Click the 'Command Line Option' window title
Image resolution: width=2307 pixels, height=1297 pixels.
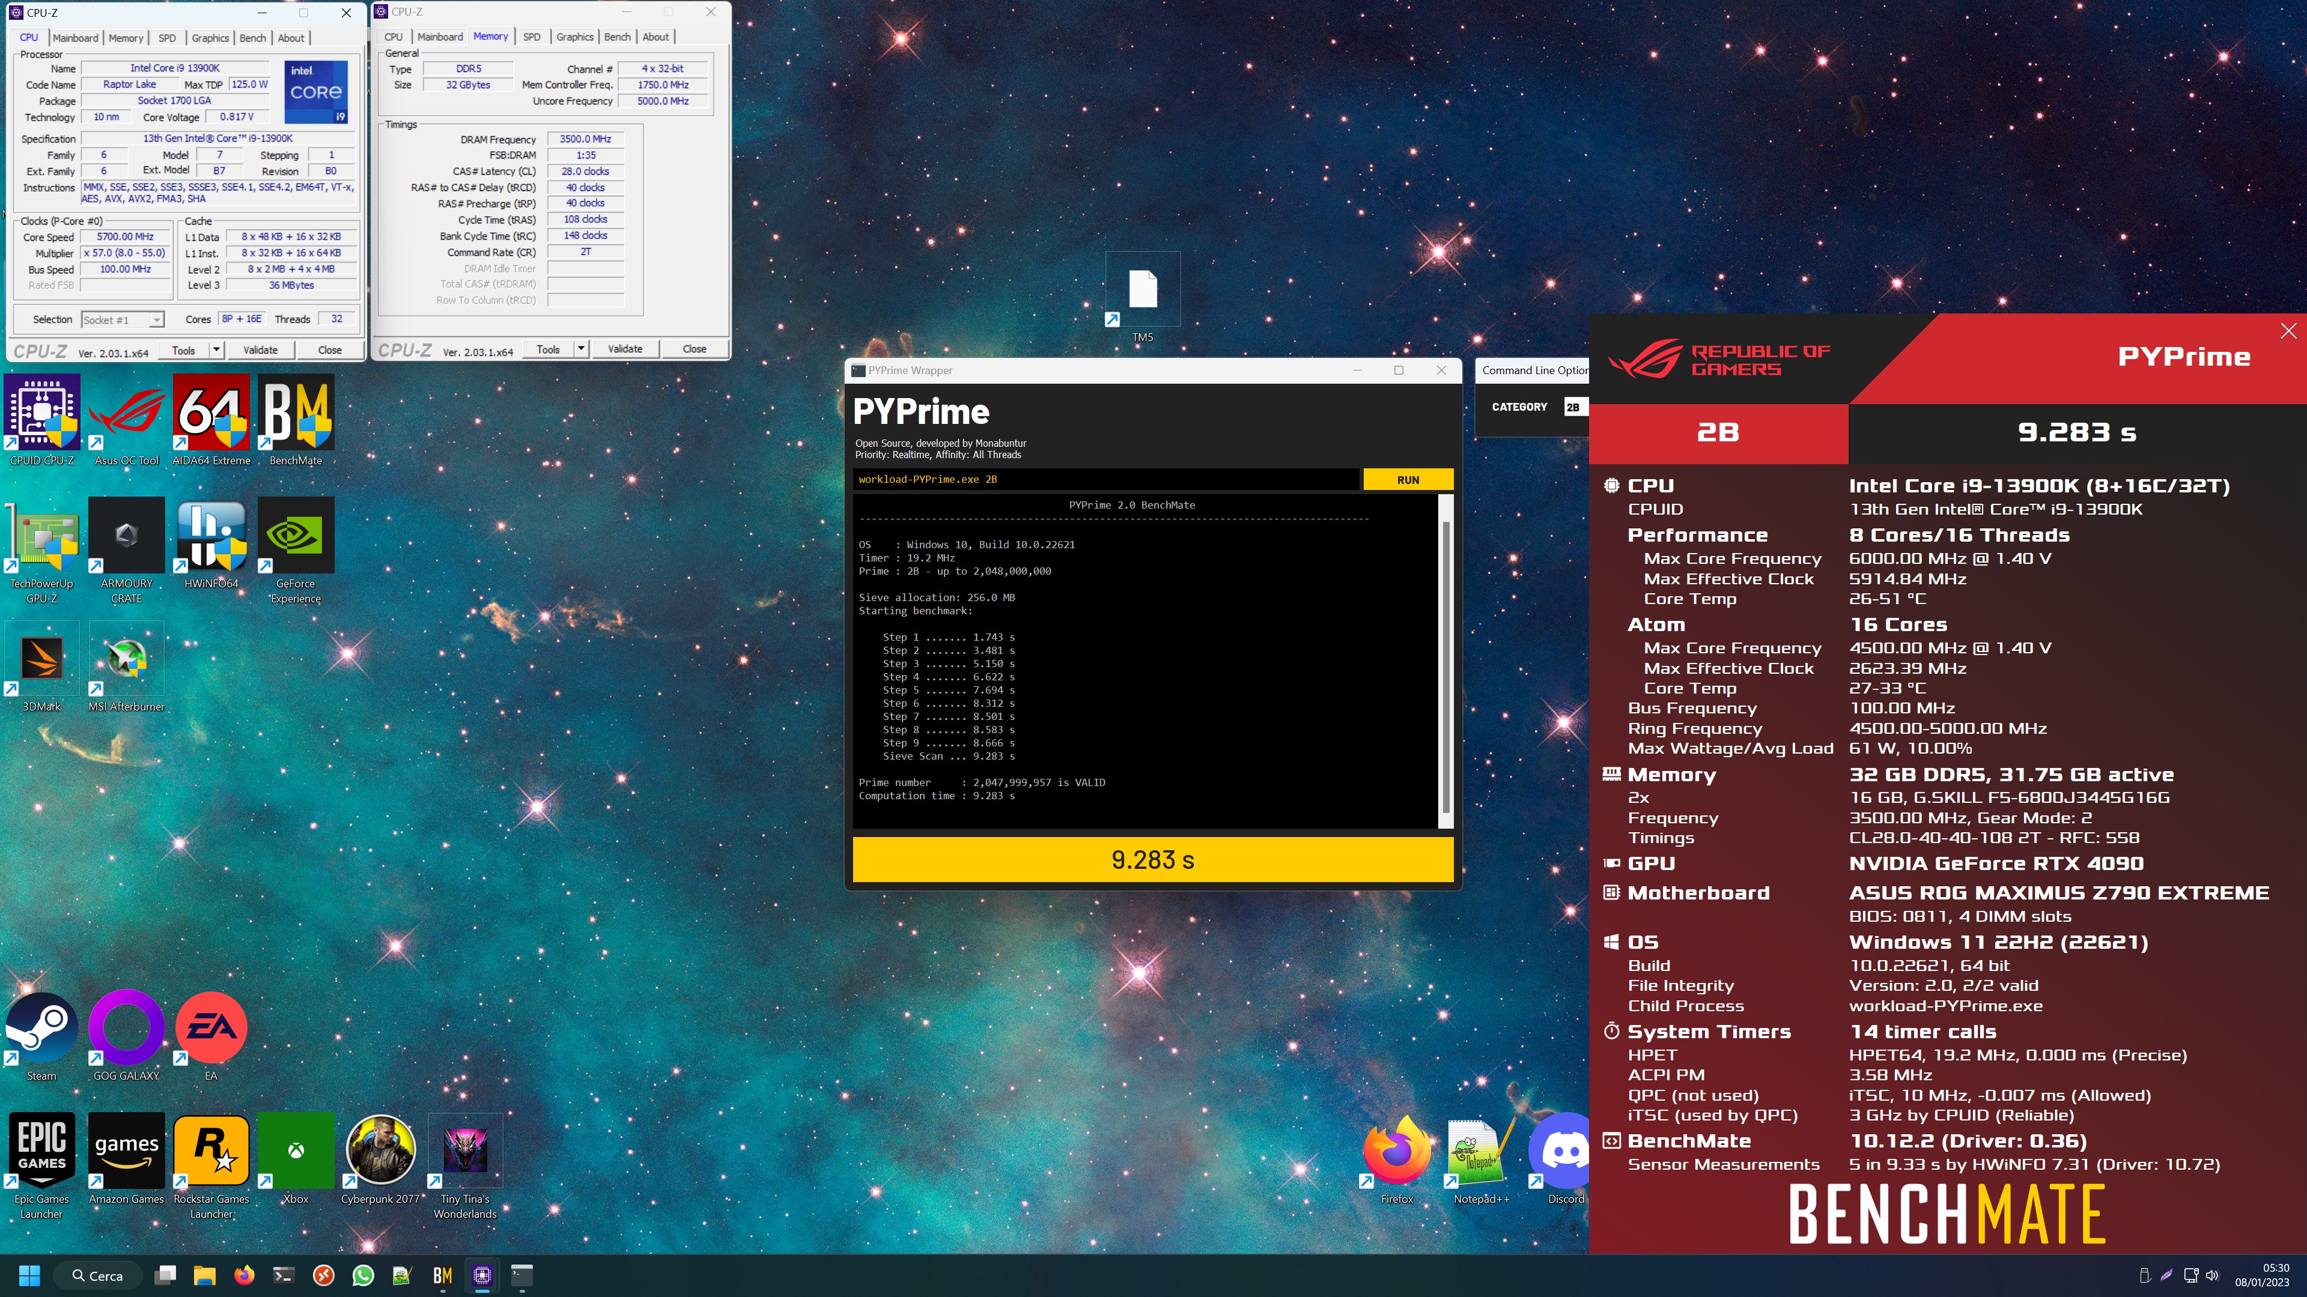1535,370
